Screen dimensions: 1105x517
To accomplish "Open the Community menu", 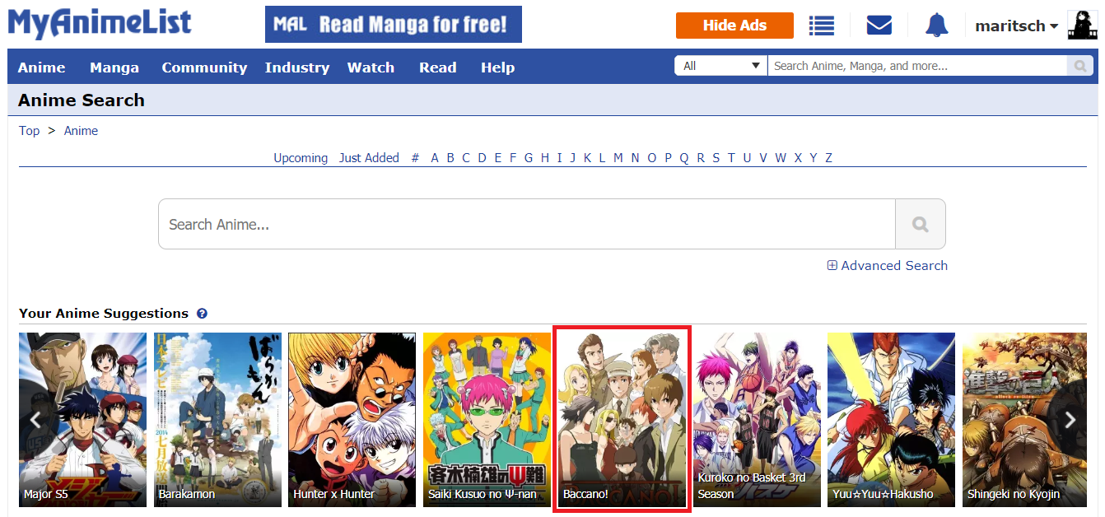I will point(204,68).
